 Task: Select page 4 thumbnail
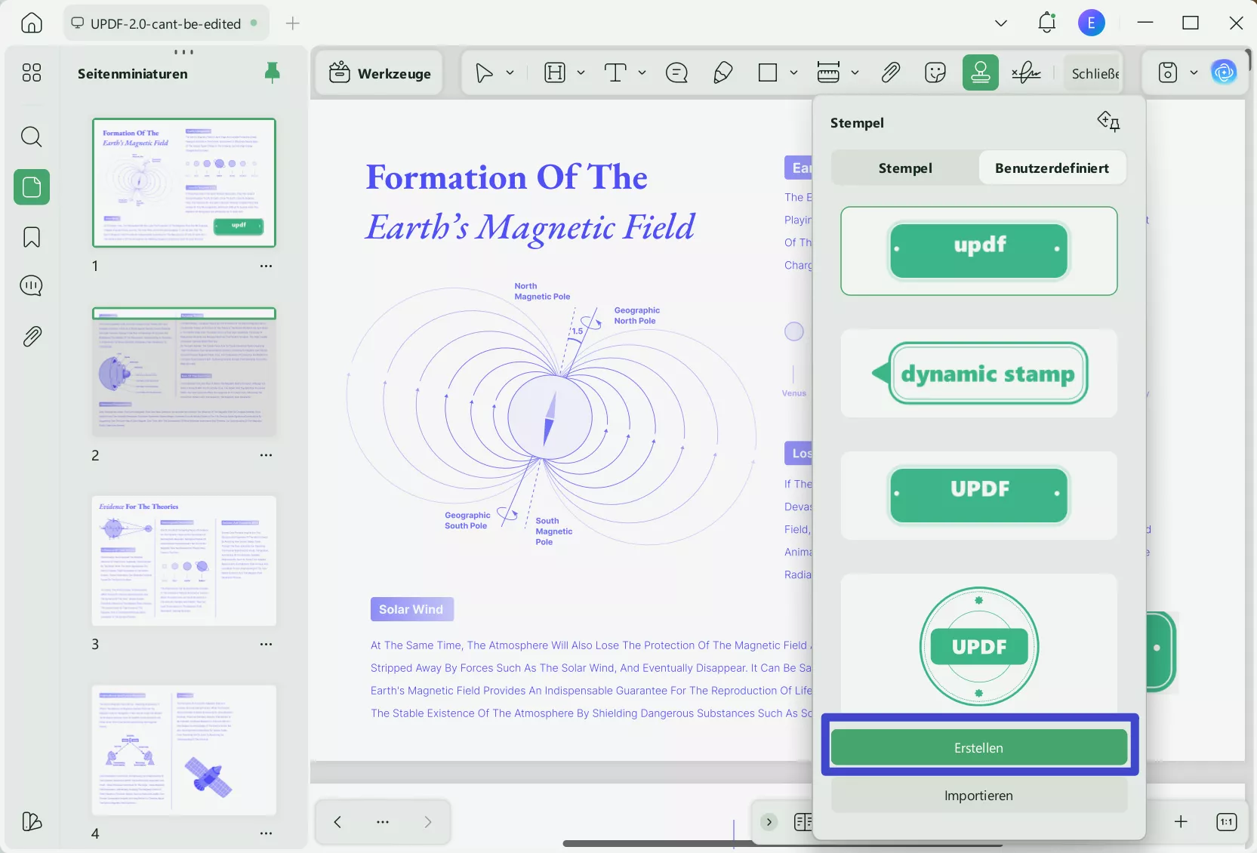[184, 750]
